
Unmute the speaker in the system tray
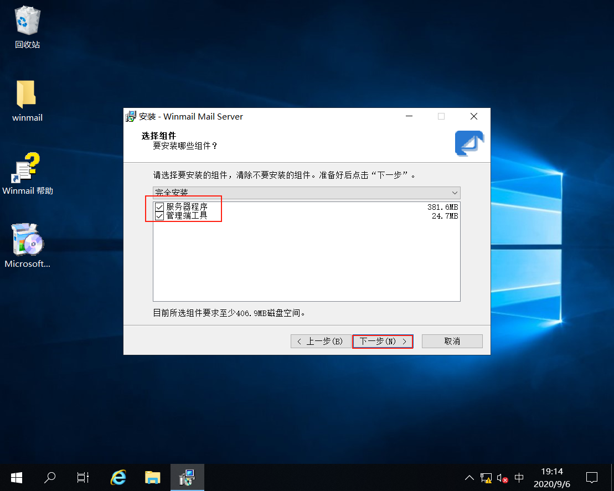coord(502,477)
